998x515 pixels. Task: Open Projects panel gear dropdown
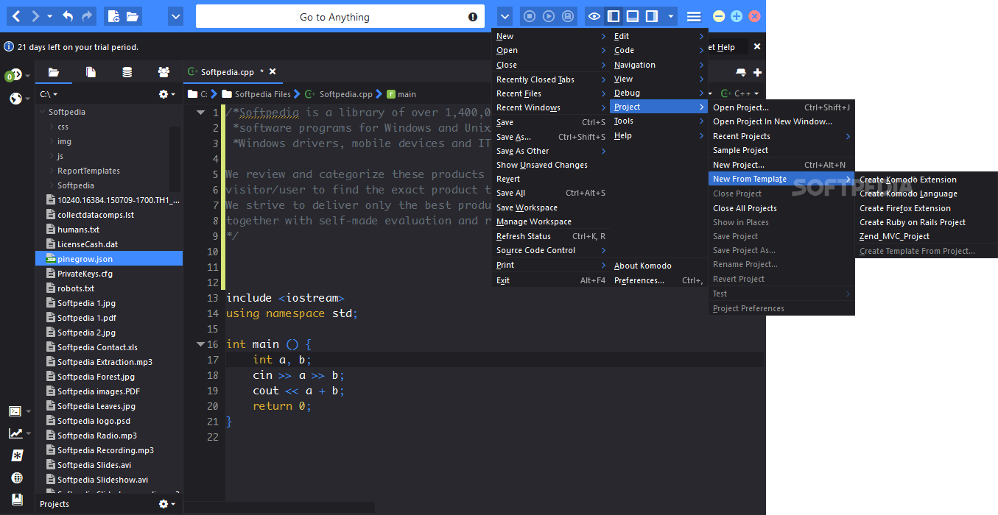point(167,504)
